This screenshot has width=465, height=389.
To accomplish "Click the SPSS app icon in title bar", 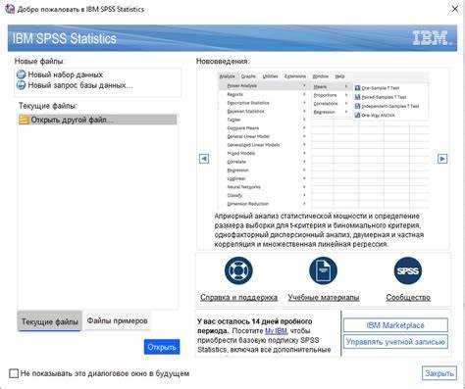I will coord(10,9).
